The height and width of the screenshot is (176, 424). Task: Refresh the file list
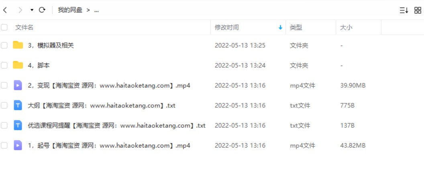(x=42, y=10)
